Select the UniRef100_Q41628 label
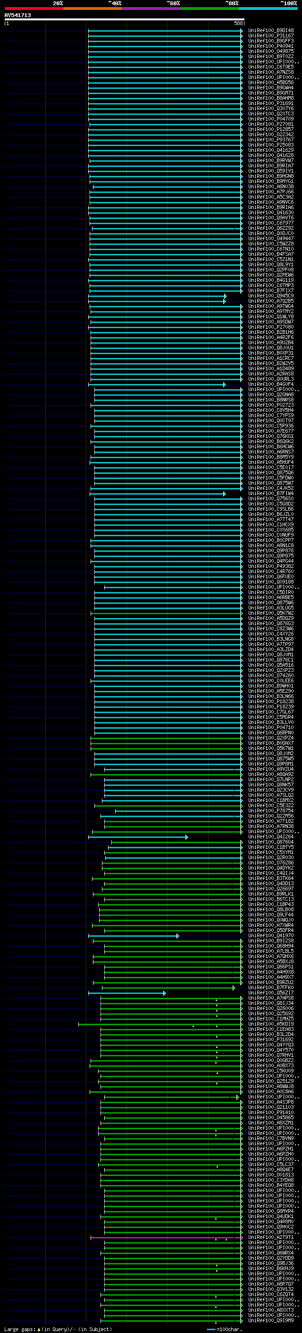Screen dimensions: 302x1333 (270, 155)
